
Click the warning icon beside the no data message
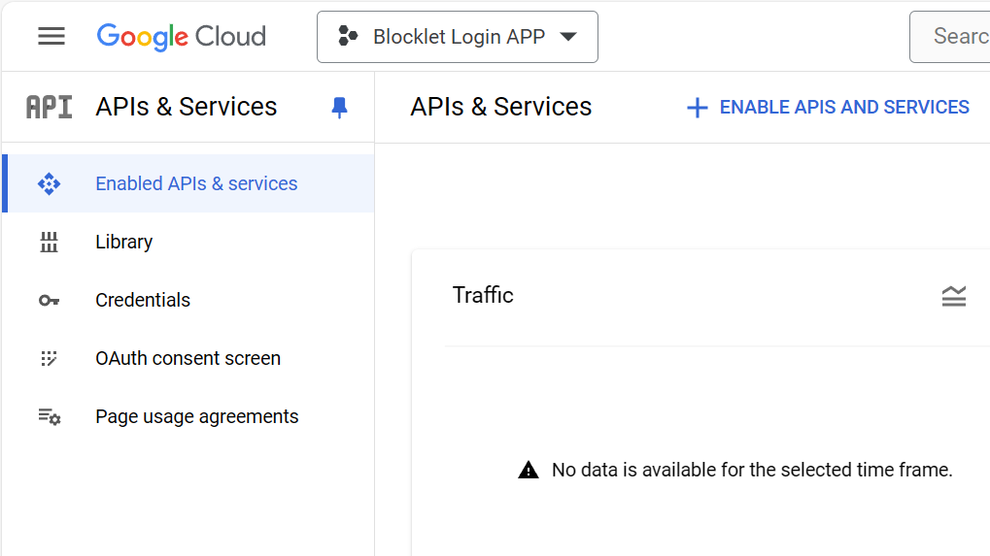[529, 471]
